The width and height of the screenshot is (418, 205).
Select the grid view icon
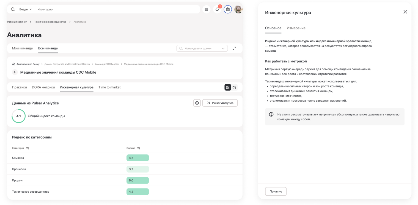click(227, 87)
